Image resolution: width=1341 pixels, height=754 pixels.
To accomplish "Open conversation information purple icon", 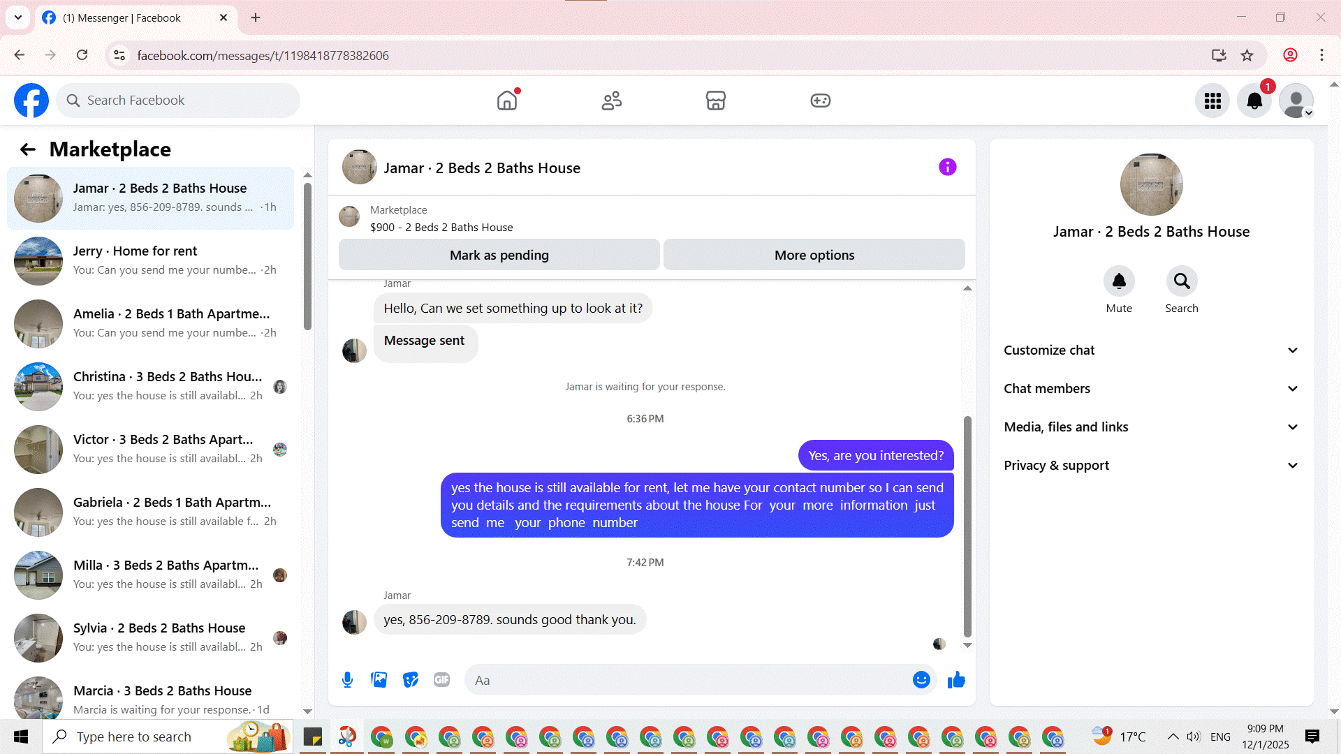I will pyautogui.click(x=948, y=167).
